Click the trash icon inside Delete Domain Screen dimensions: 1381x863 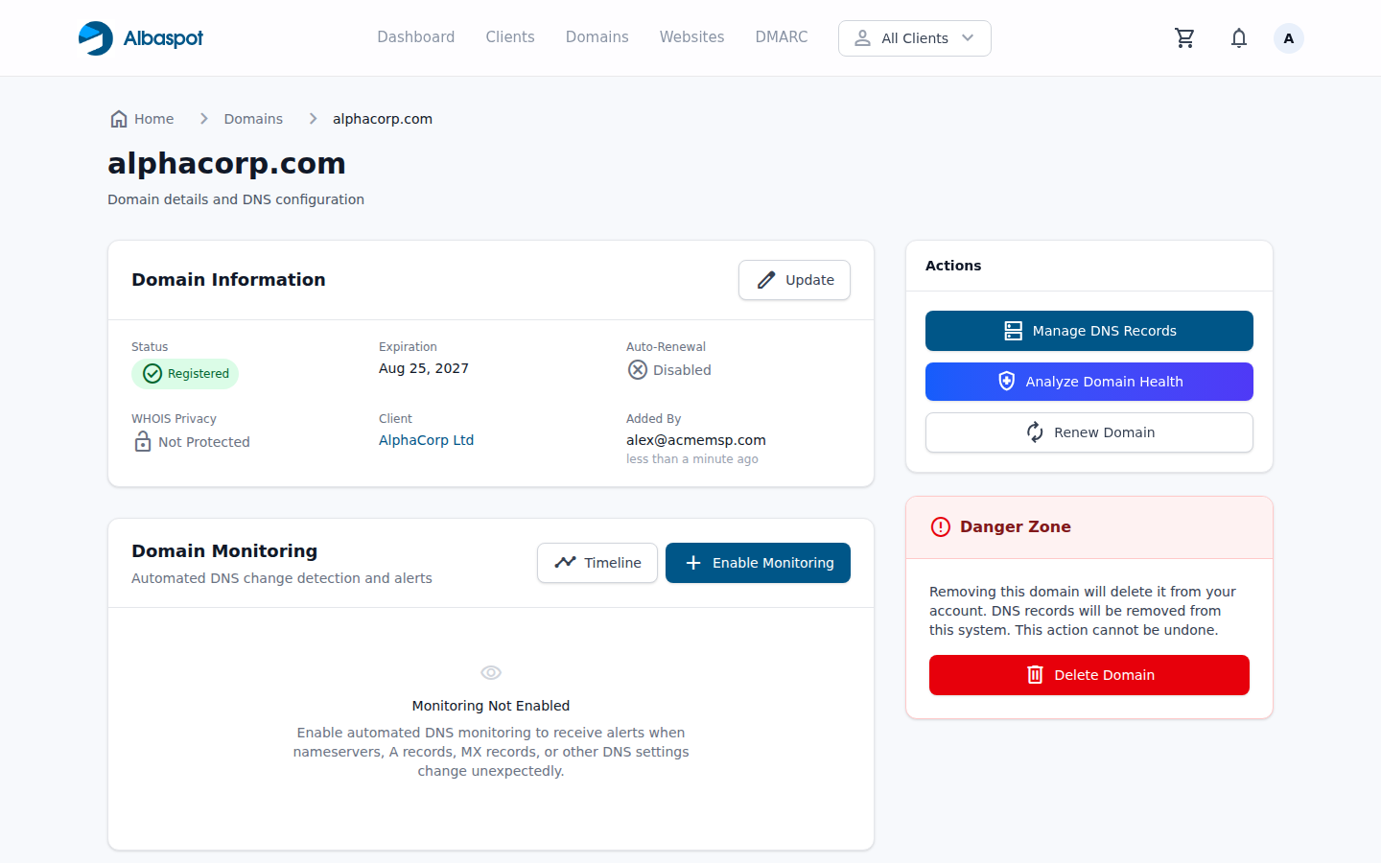(x=1035, y=674)
